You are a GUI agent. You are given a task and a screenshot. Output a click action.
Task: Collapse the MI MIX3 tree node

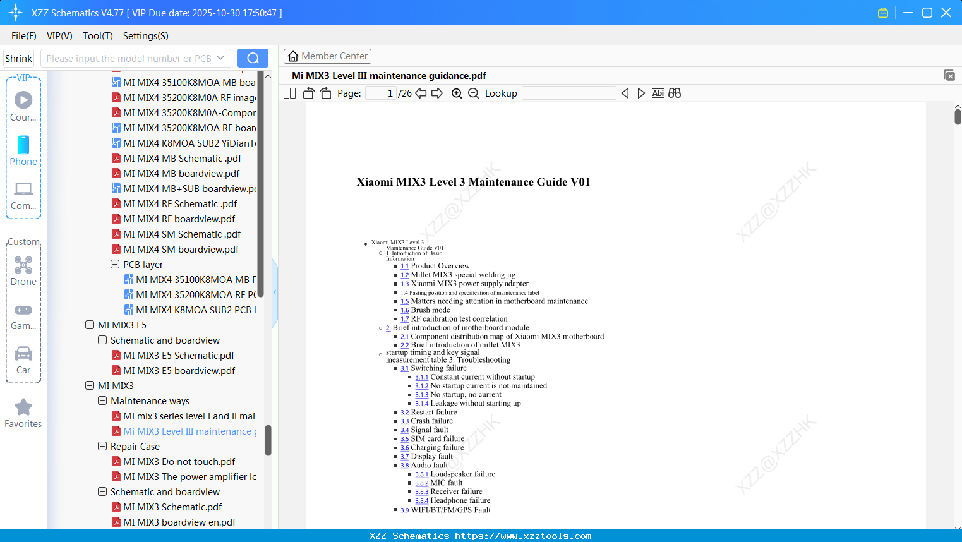pos(90,385)
